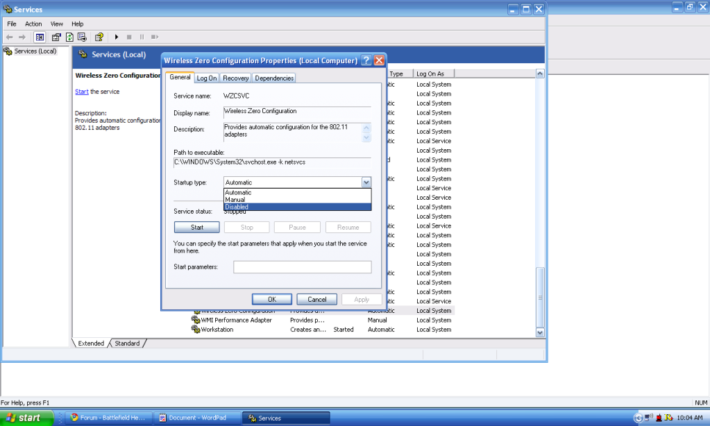Click the Description box scroll down arrow
Image resolution: width=710 pixels, height=426 pixels.
[366, 137]
